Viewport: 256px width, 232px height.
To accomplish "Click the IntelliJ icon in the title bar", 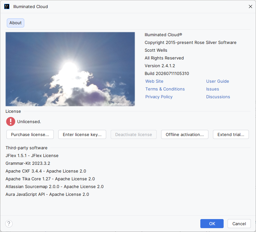I will tap(7, 6).
